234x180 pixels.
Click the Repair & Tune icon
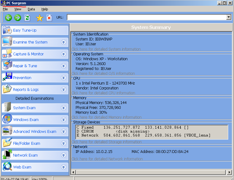click(7, 65)
